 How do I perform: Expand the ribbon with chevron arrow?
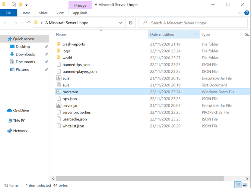point(240,13)
